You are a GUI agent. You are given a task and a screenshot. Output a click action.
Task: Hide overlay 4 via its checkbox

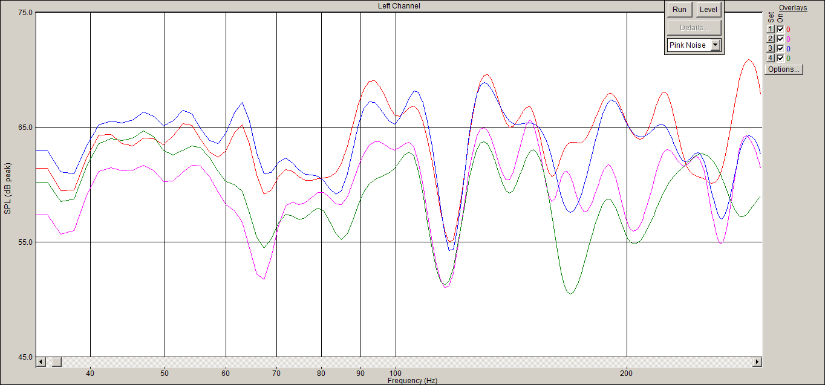pyautogui.click(x=780, y=58)
